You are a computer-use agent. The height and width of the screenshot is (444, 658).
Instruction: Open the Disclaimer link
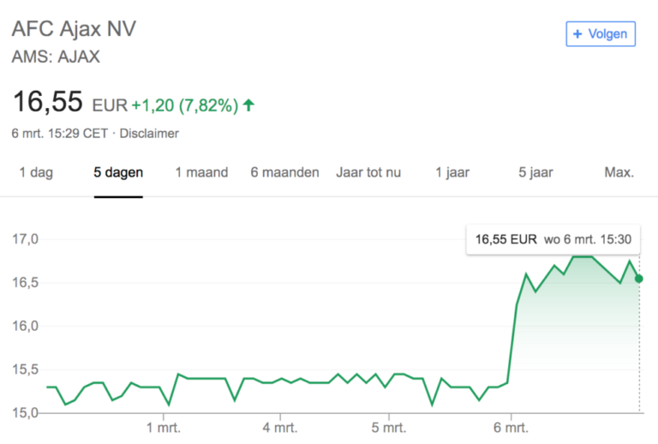(x=149, y=133)
